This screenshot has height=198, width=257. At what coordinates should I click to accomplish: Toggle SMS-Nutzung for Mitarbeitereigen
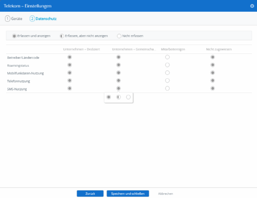click(168, 89)
